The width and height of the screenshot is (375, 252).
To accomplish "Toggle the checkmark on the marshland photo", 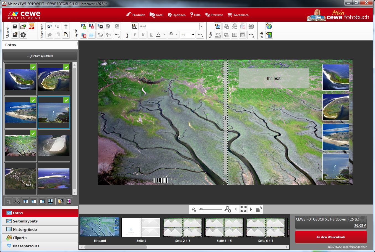I will (33, 133).
